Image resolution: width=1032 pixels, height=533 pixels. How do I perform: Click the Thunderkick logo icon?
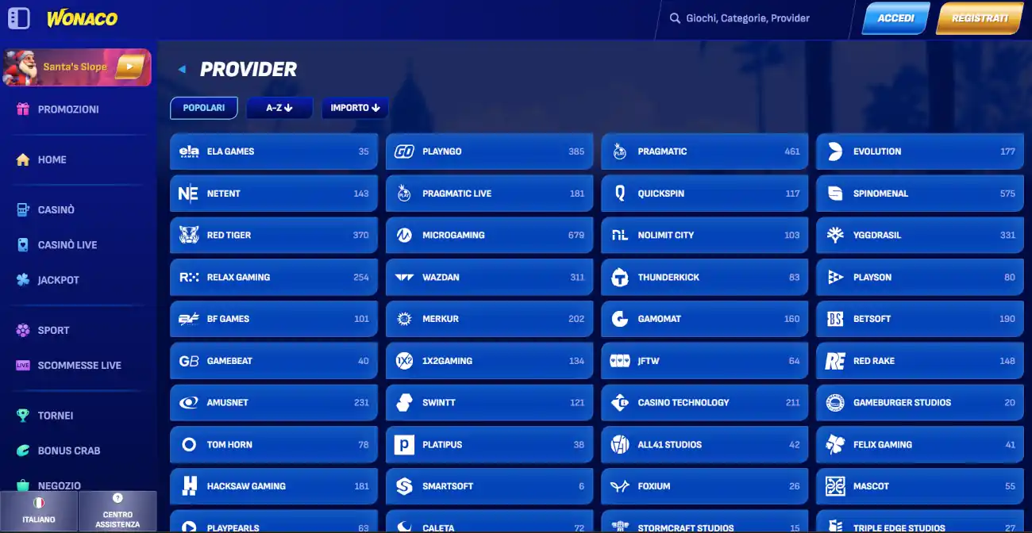(620, 278)
